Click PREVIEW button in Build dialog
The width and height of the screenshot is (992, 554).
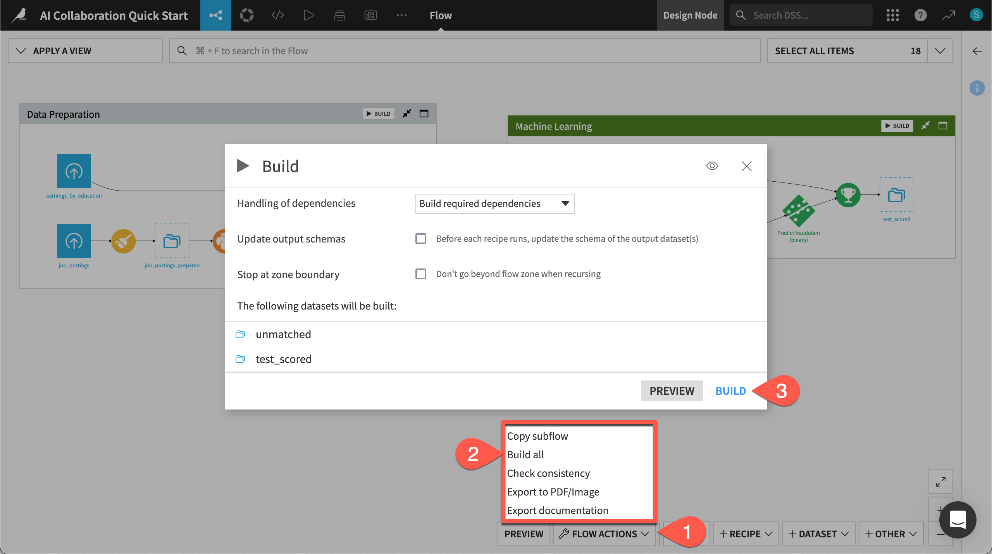tap(672, 391)
